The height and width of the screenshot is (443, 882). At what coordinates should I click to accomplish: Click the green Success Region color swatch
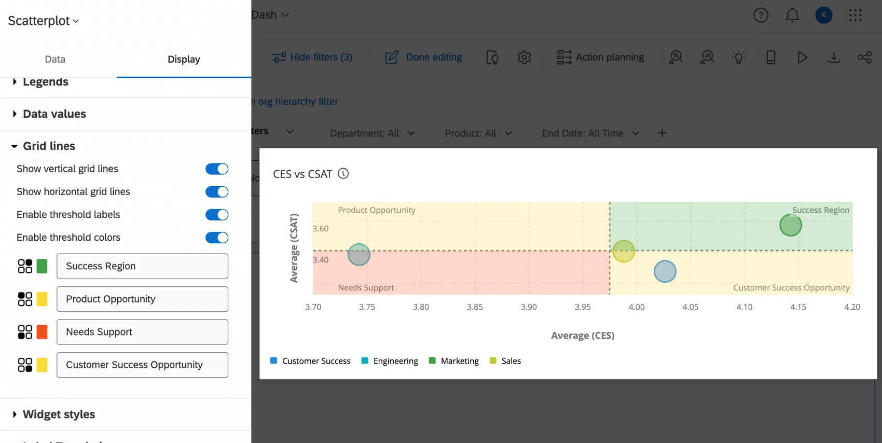(x=42, y=266)
